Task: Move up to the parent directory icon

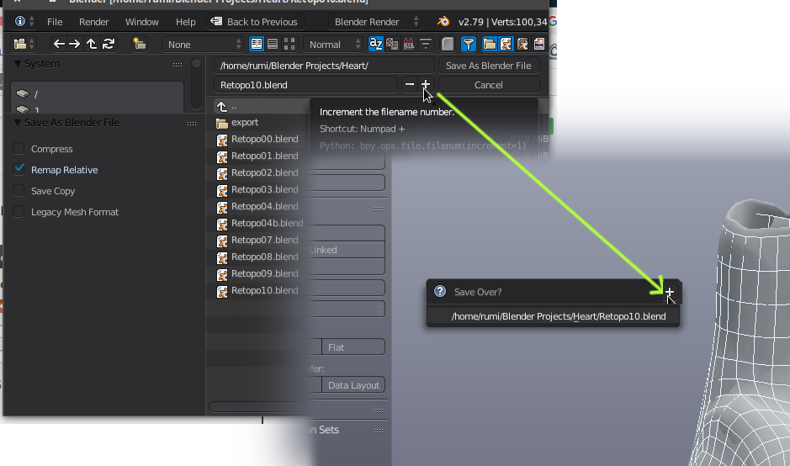Action: (91, 44)
